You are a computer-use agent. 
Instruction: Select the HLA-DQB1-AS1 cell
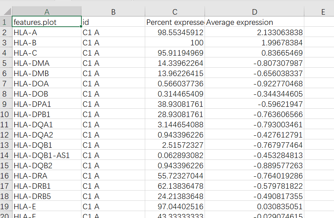point(47,155)
